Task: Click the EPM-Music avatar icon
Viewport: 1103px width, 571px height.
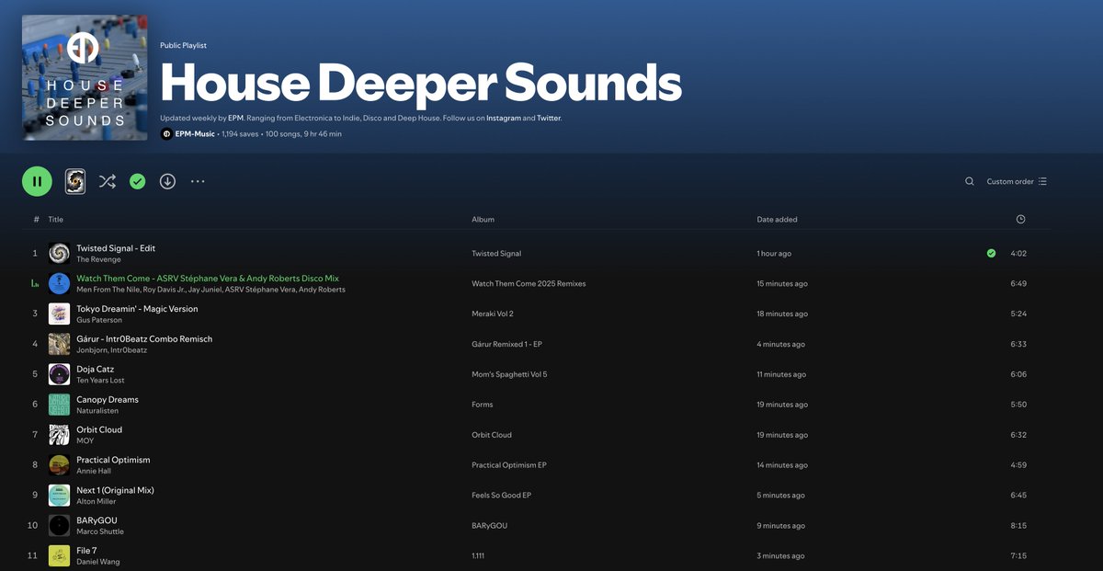Action: 166,133
